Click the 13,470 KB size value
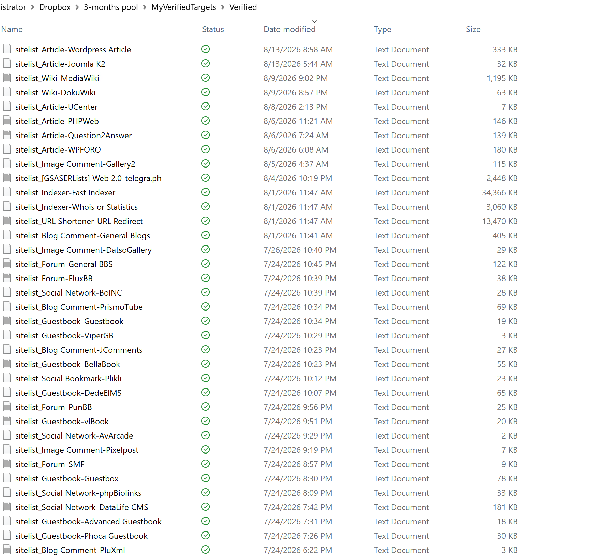 click(500, 221)
